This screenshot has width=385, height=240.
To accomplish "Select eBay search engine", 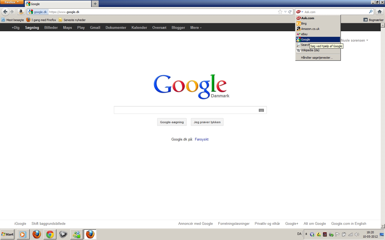I will coord(318,34).
